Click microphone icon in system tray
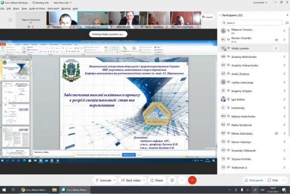The width and height of the screenshot is (290, 194). pos(242,190)
